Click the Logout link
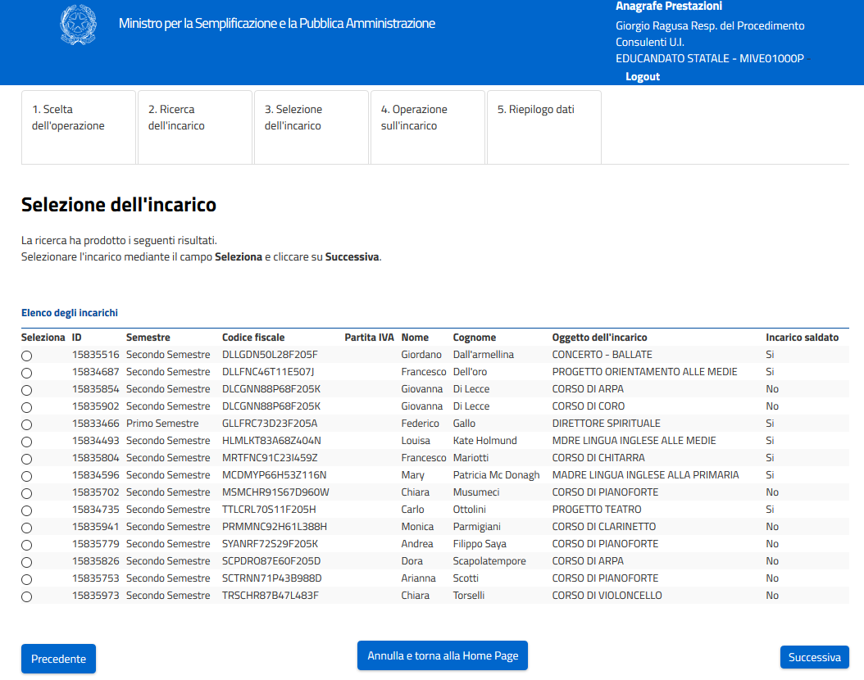The height and width of the screenshot is (680, 864). point(642,76)
